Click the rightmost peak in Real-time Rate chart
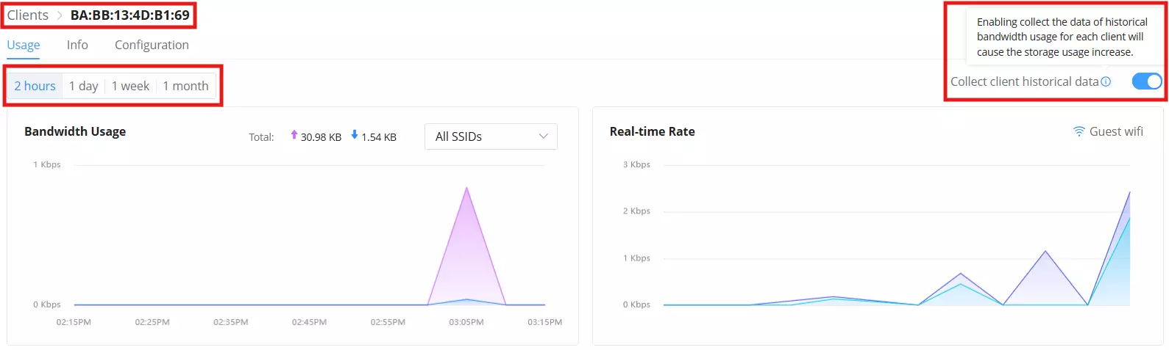This screenshot has height=350, width=1169. [1129, 193]
